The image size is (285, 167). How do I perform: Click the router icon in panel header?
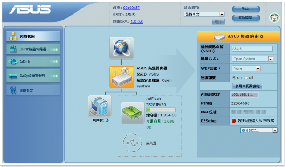tap(220, 36)
